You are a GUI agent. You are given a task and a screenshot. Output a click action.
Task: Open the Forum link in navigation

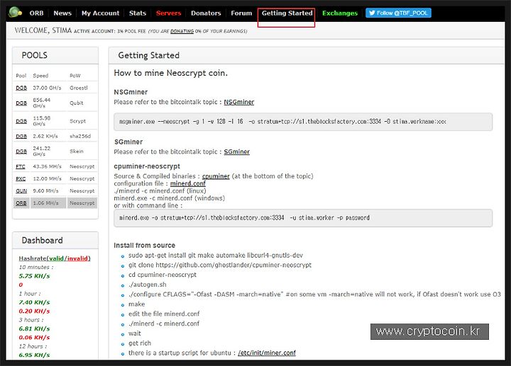(241, 13)
